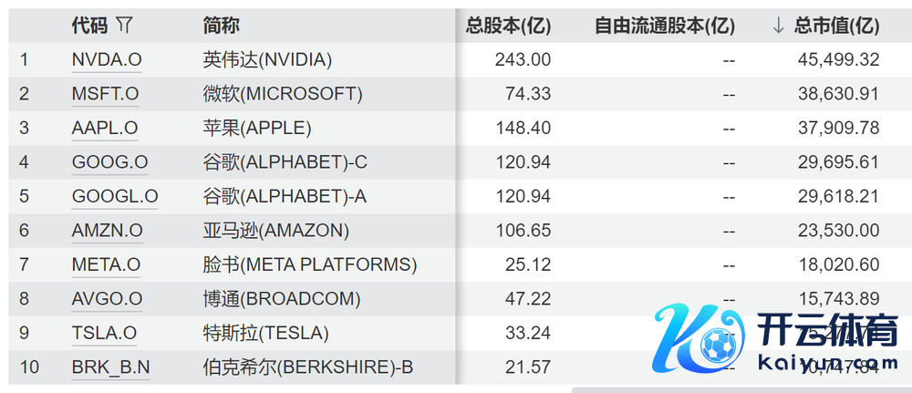Sort by the 总股本(亿) column header
912x393 pixels.
tap(508, 26)
